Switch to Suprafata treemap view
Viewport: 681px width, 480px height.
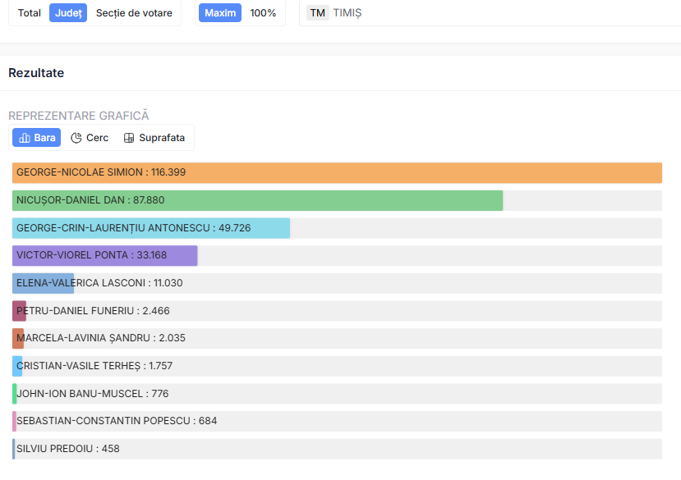click(154, 138)
